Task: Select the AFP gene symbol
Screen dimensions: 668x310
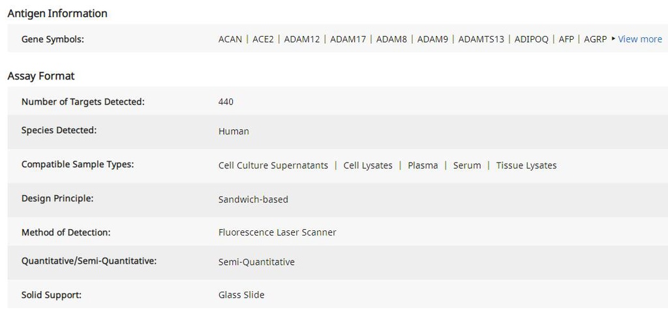Action: coord(566,39)
